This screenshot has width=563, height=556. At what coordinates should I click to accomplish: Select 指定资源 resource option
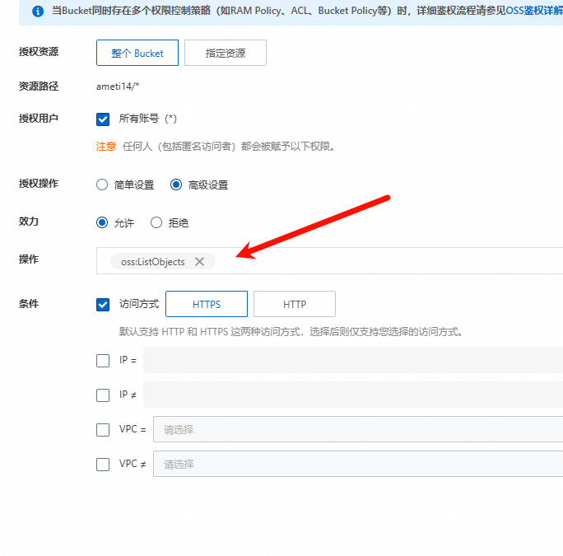click(225, 54)
